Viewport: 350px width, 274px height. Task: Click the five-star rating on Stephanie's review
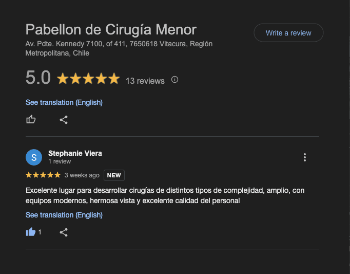click(x=43, y=175)
